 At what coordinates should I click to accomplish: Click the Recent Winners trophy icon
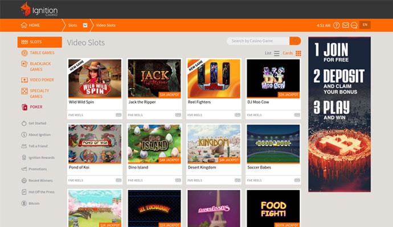24,180
